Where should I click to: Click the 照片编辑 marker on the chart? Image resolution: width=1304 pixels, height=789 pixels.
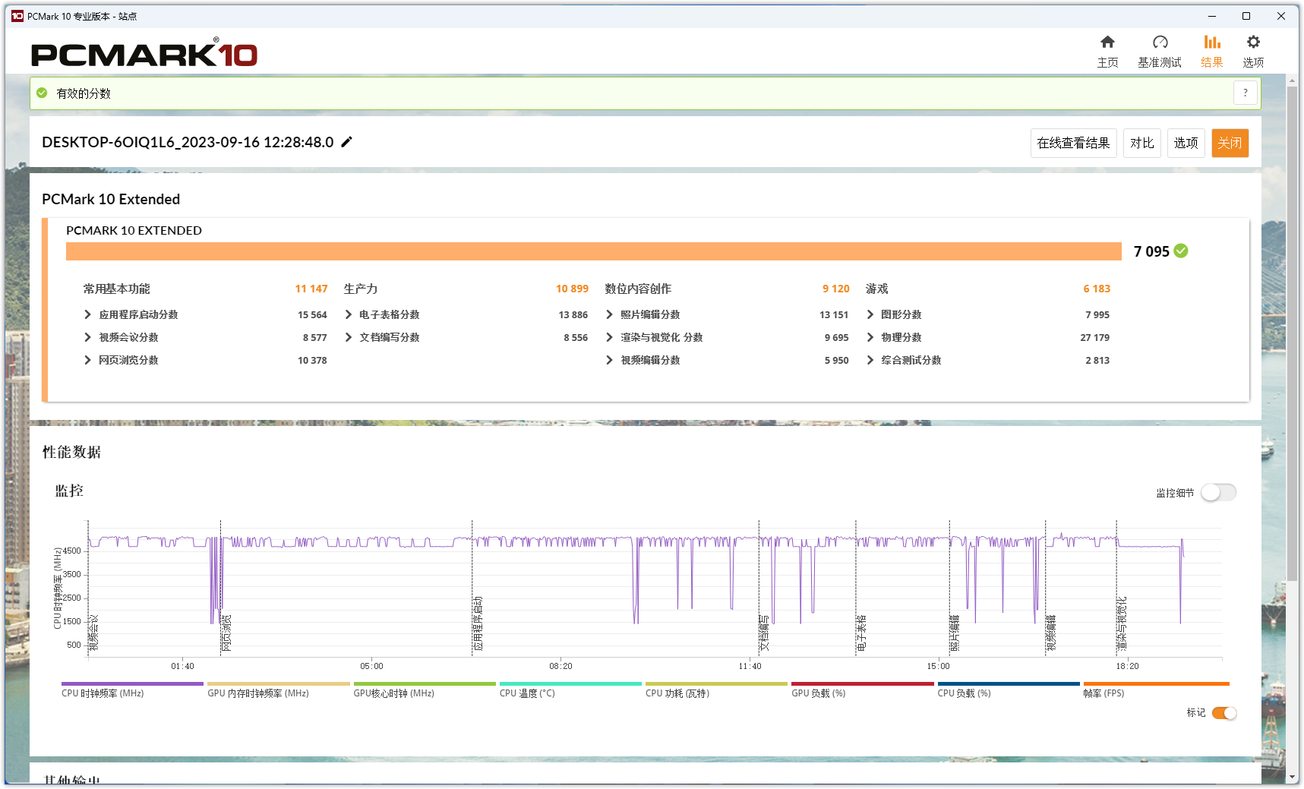tap(955, 633)
